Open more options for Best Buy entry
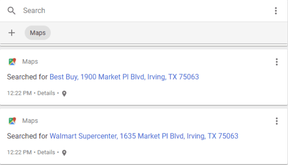This screenshot has width=288, height=165. (x=277, y=62)
